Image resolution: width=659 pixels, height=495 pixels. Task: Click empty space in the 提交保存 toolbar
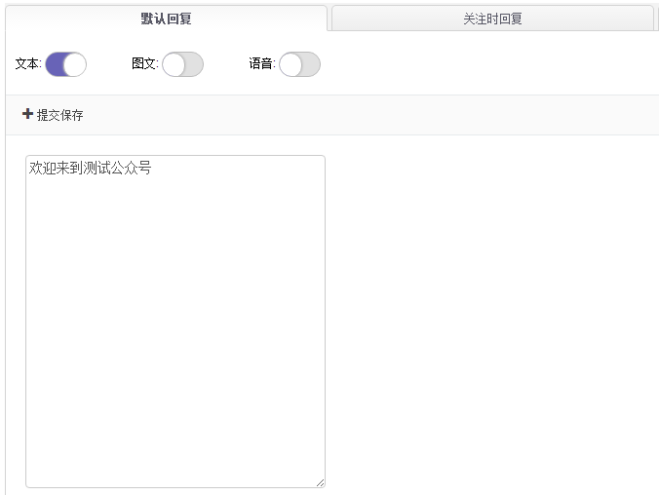pos(369,115)
